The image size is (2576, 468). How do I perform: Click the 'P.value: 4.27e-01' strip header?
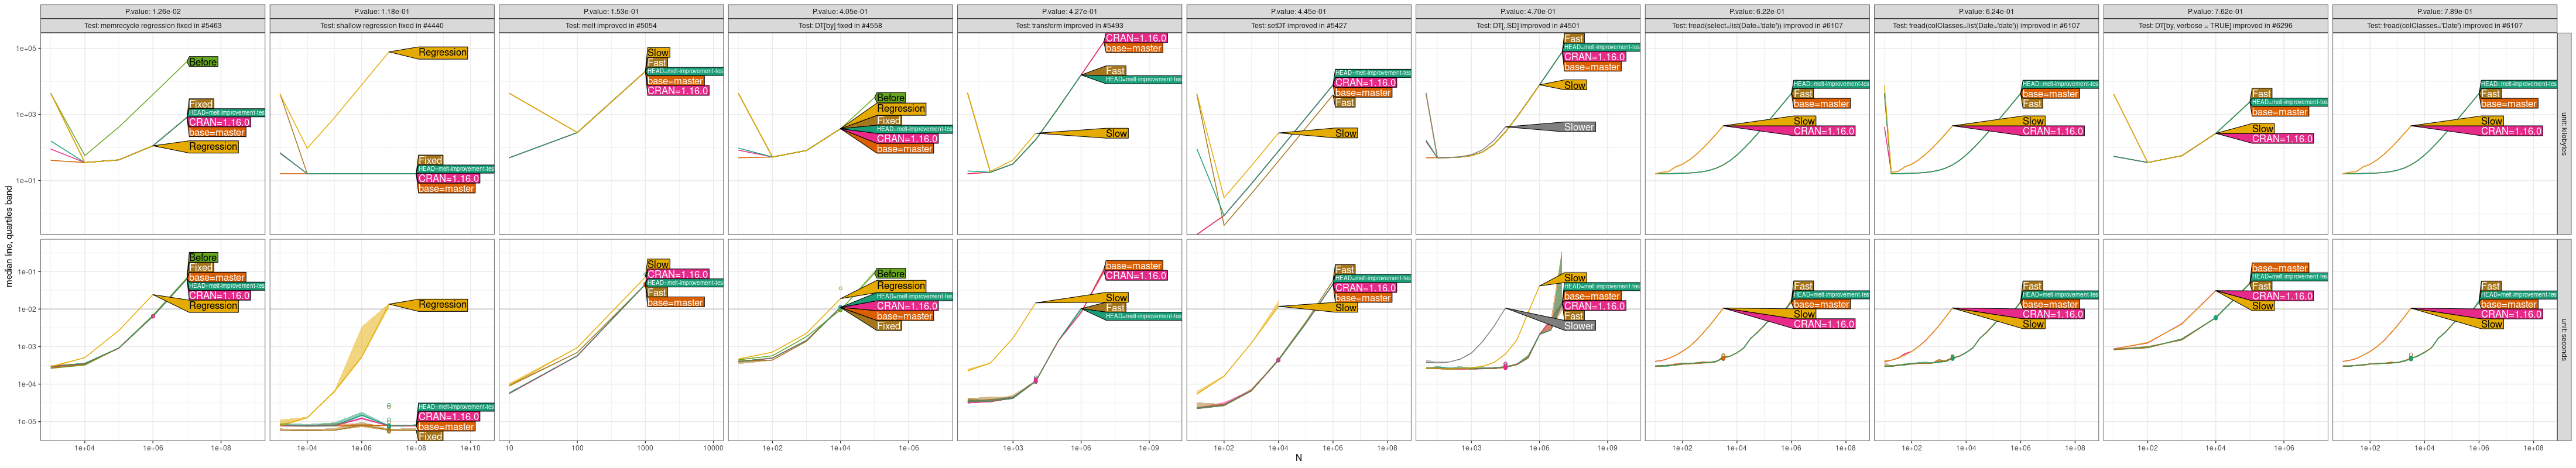pos(1069,12)
